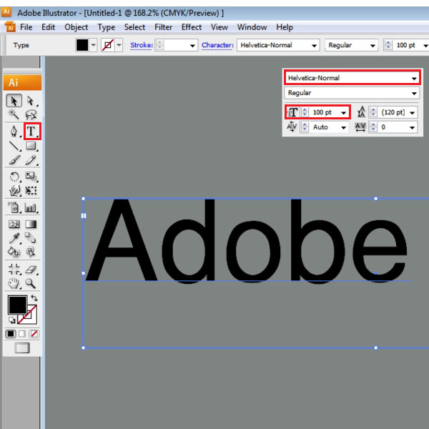Activate the Live Paint Bucket tool
Image resolution: width=429 pixels, height=429 pixels.
click(x=14, y=251)
